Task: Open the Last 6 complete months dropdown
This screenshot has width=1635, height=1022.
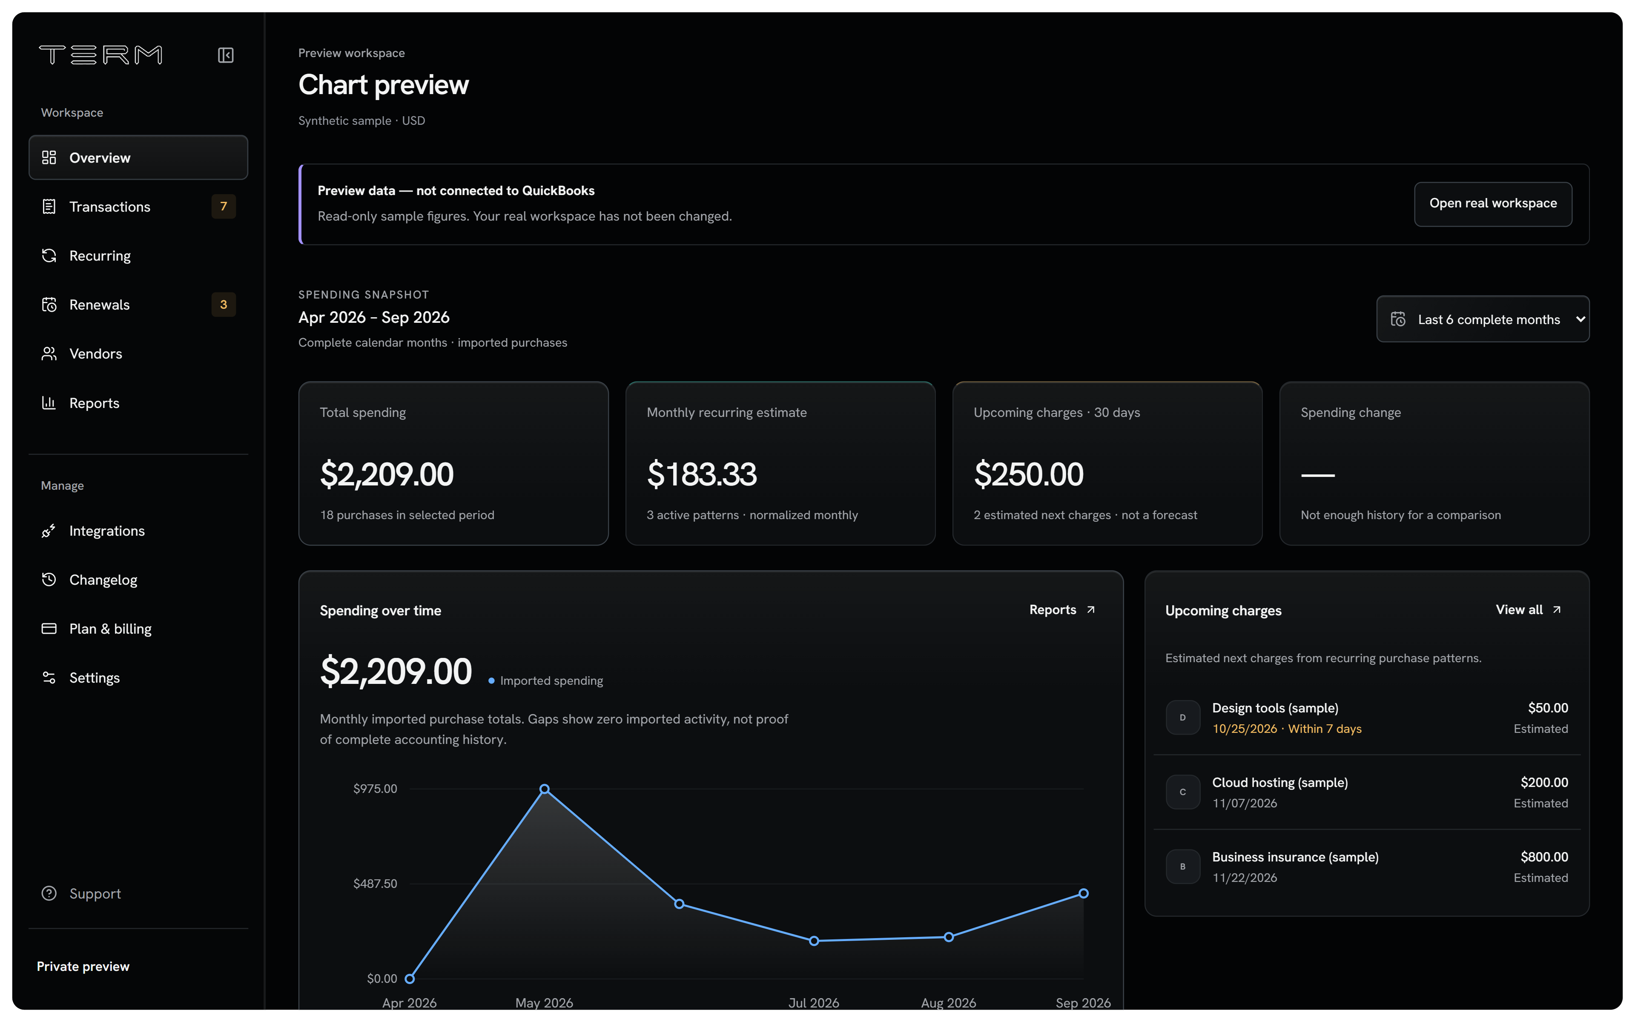Action: click(x=1482, y=319)
